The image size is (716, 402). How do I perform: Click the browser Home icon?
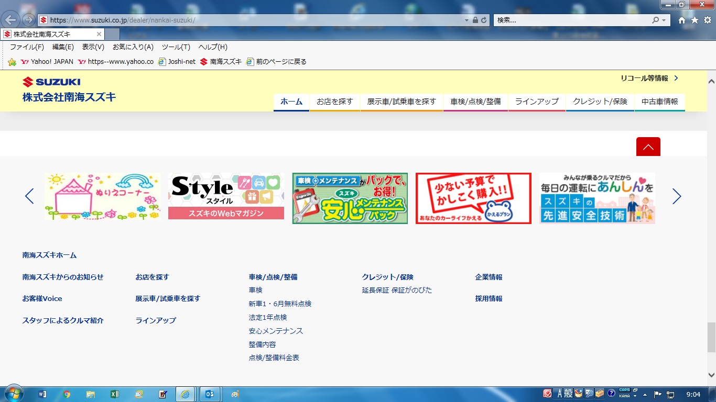click(682, 20)
